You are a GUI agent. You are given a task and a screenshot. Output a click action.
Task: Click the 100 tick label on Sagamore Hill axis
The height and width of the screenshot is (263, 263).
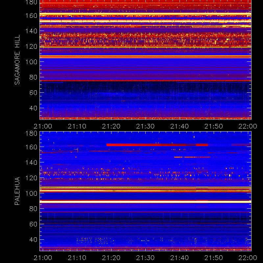pyautogui.click(x=31, y=62)
